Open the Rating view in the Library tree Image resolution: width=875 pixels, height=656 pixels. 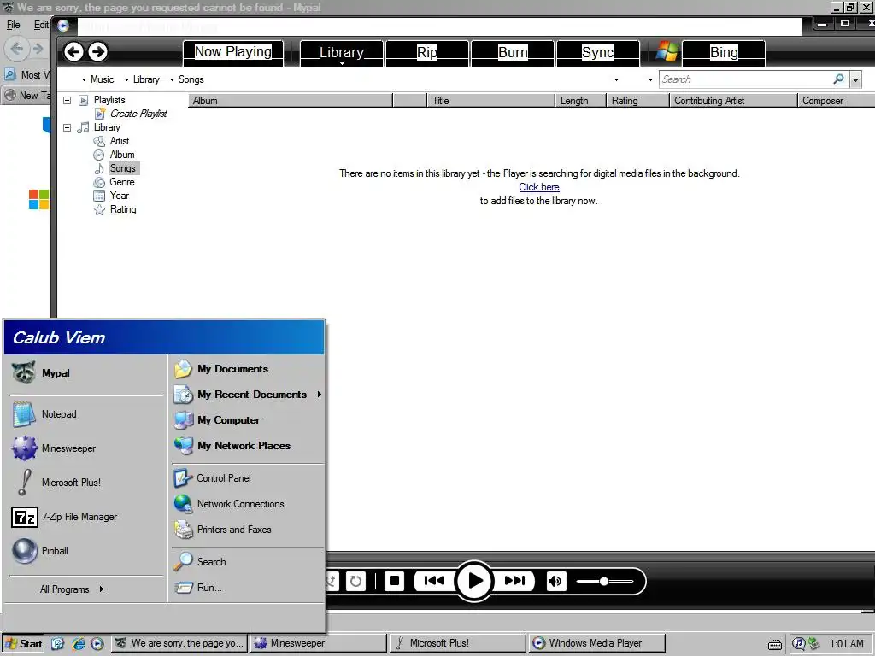(123, 209)
